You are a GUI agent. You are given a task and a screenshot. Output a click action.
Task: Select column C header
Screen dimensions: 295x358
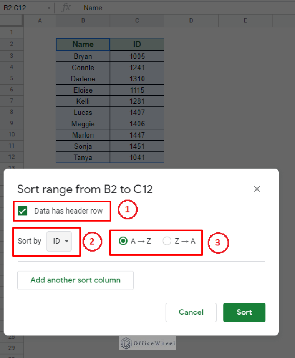pos(137,21)
